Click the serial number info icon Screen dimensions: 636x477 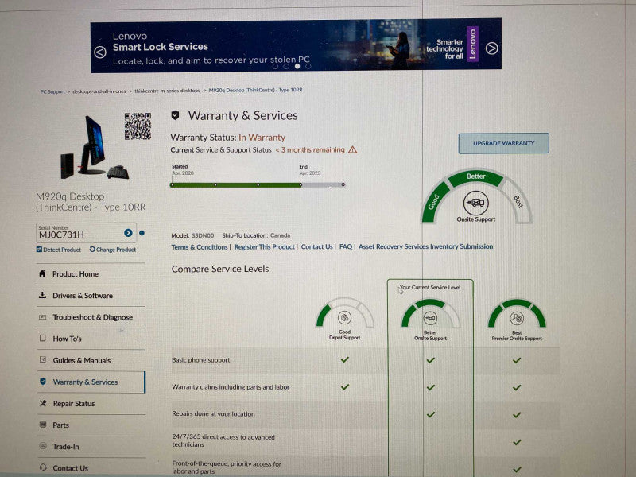tap(142, 233)
